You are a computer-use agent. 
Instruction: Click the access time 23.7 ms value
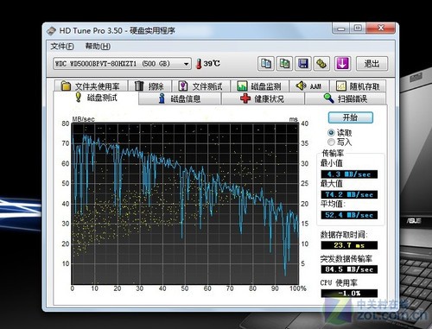pos(349,245)
